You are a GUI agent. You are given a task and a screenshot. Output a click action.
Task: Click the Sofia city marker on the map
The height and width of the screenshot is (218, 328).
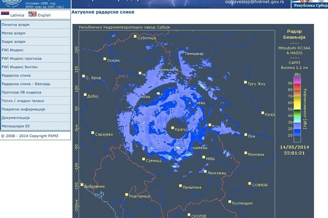(250, 184)
